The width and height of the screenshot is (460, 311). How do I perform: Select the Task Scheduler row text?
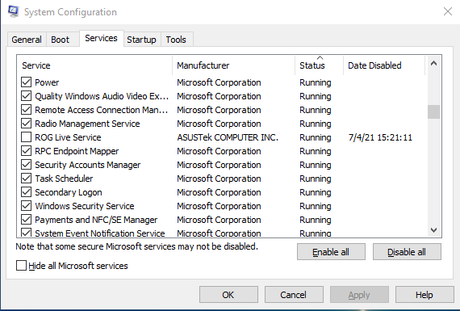click(64, 179)
